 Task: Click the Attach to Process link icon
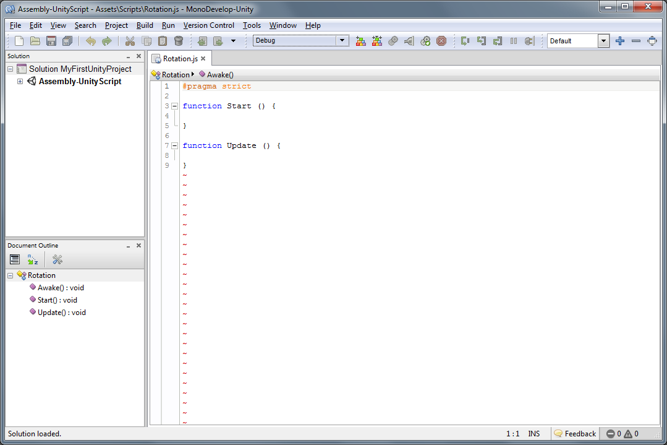coord(393,41)
